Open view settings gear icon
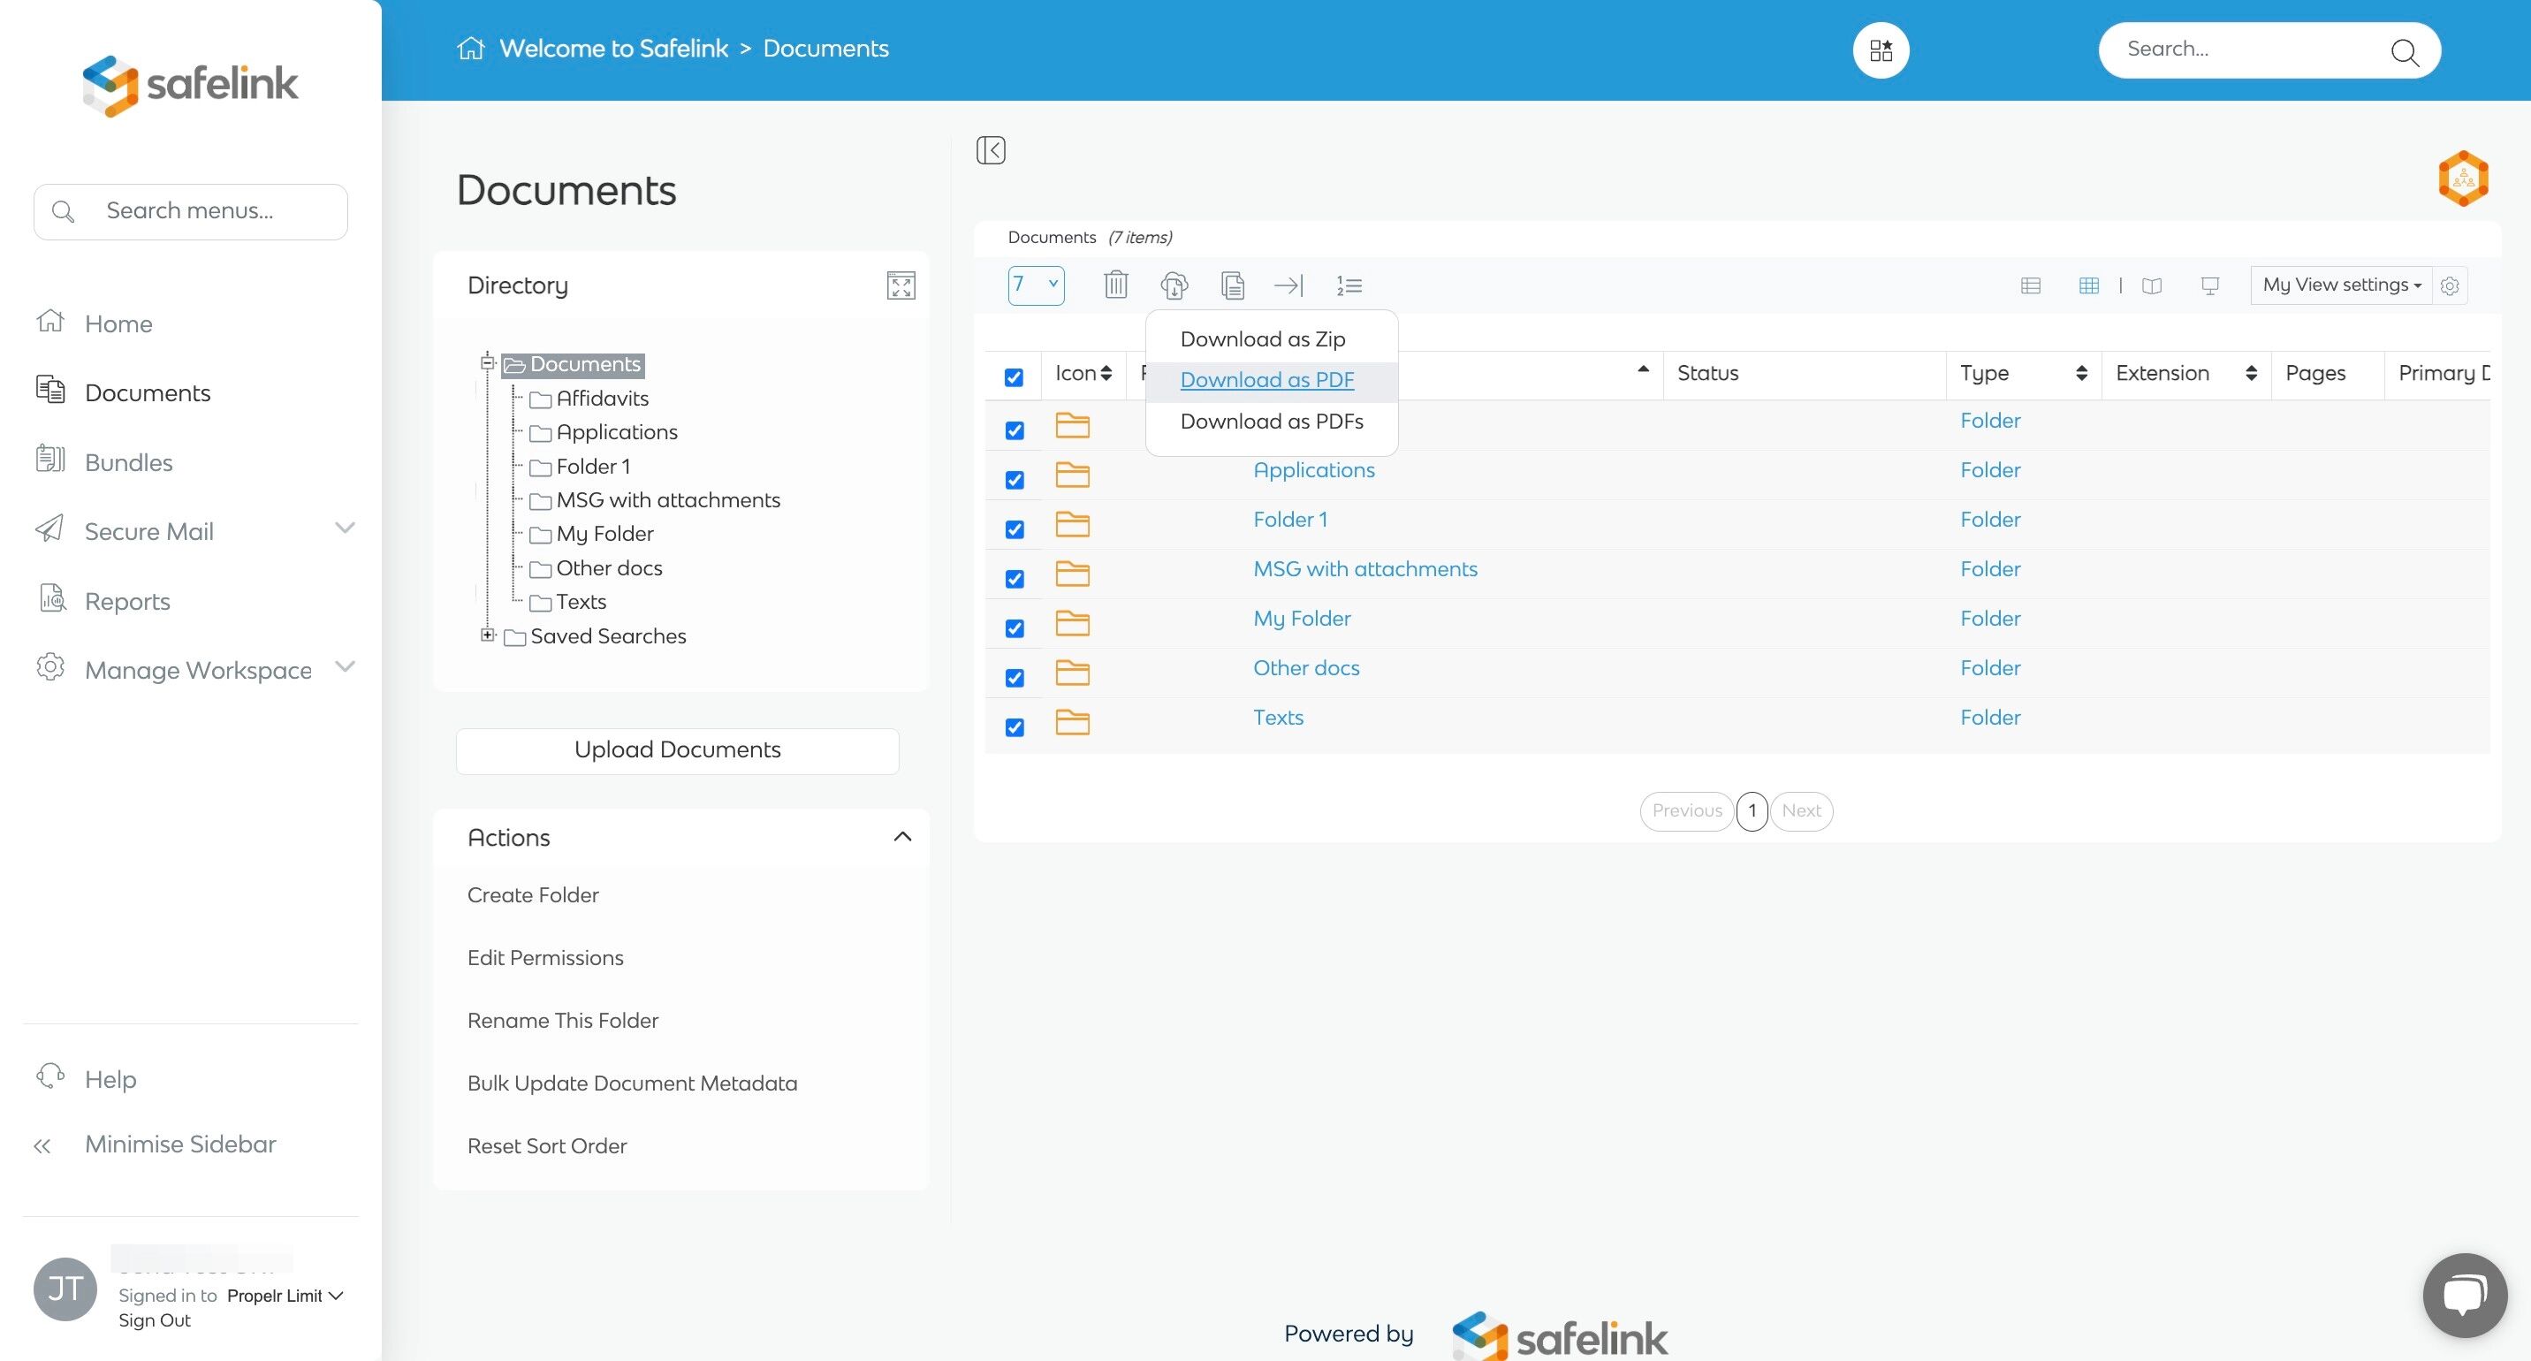This screenshot has height=1361, width=2531. [2450, 285]
